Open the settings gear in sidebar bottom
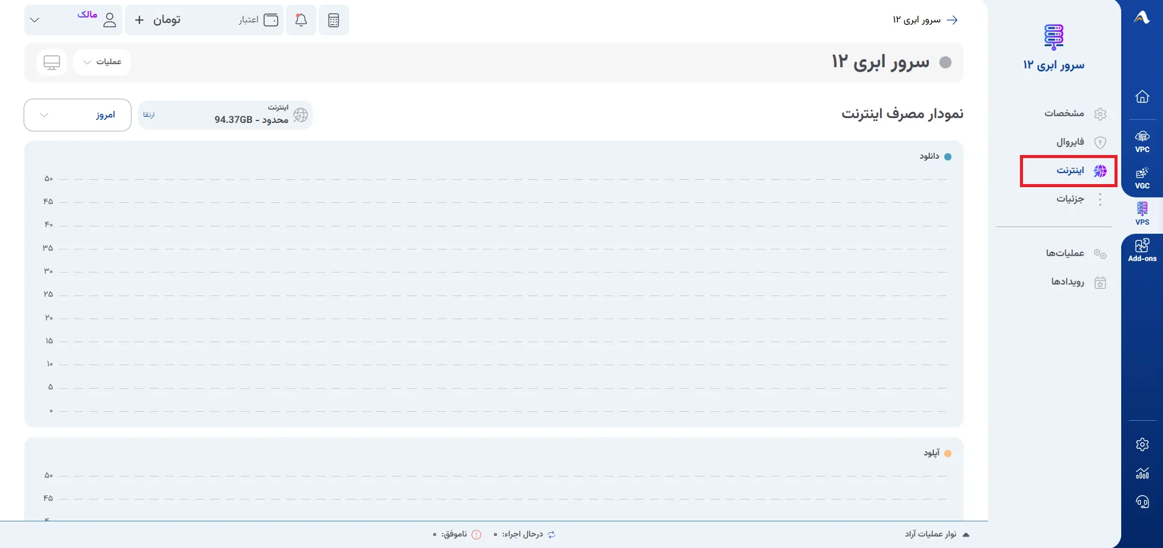Viewport: 1163px width, 548px height. point(1142,444)
